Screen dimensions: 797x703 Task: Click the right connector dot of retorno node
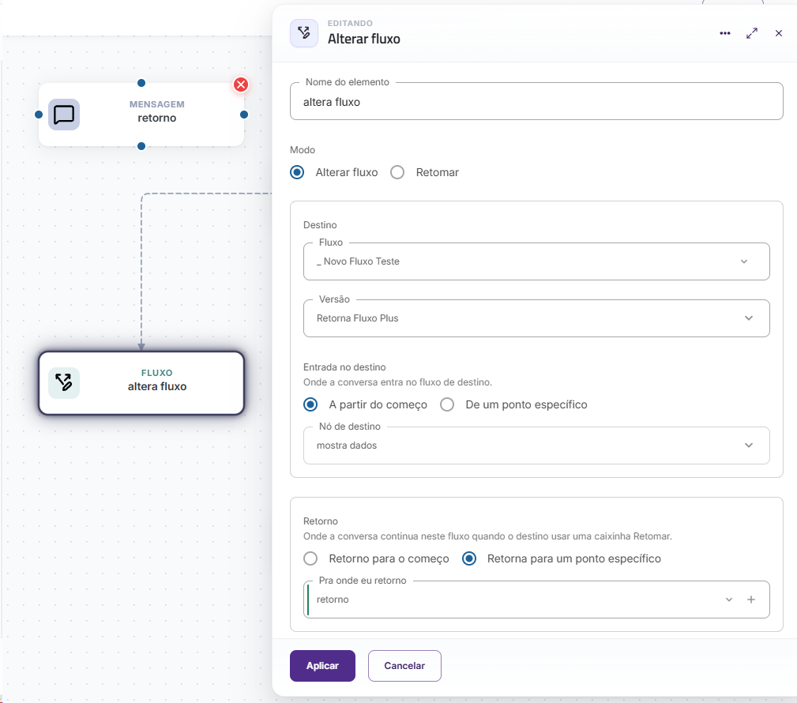[244, 115]
